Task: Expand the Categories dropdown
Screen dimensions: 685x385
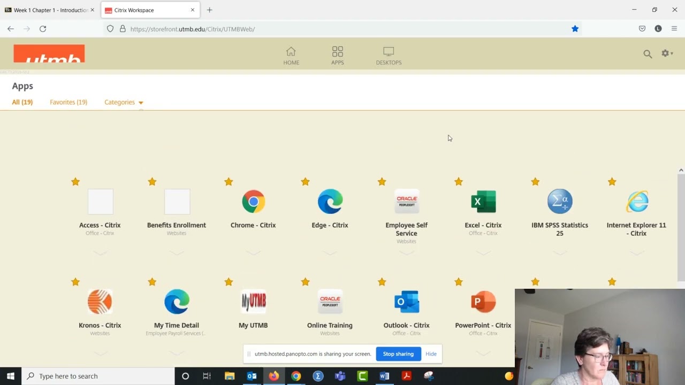Action: click(124, 102)
